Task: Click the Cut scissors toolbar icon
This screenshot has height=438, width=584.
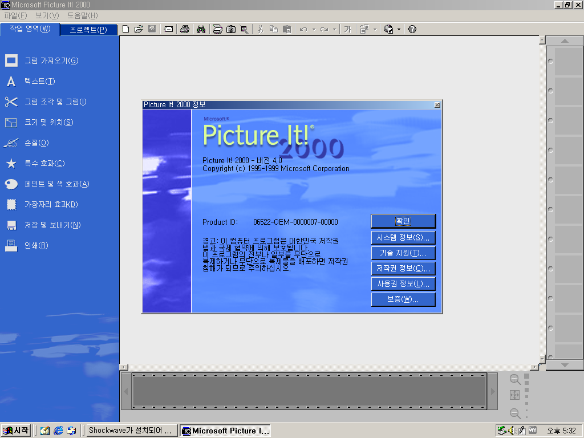Action: tap(260, 29)
